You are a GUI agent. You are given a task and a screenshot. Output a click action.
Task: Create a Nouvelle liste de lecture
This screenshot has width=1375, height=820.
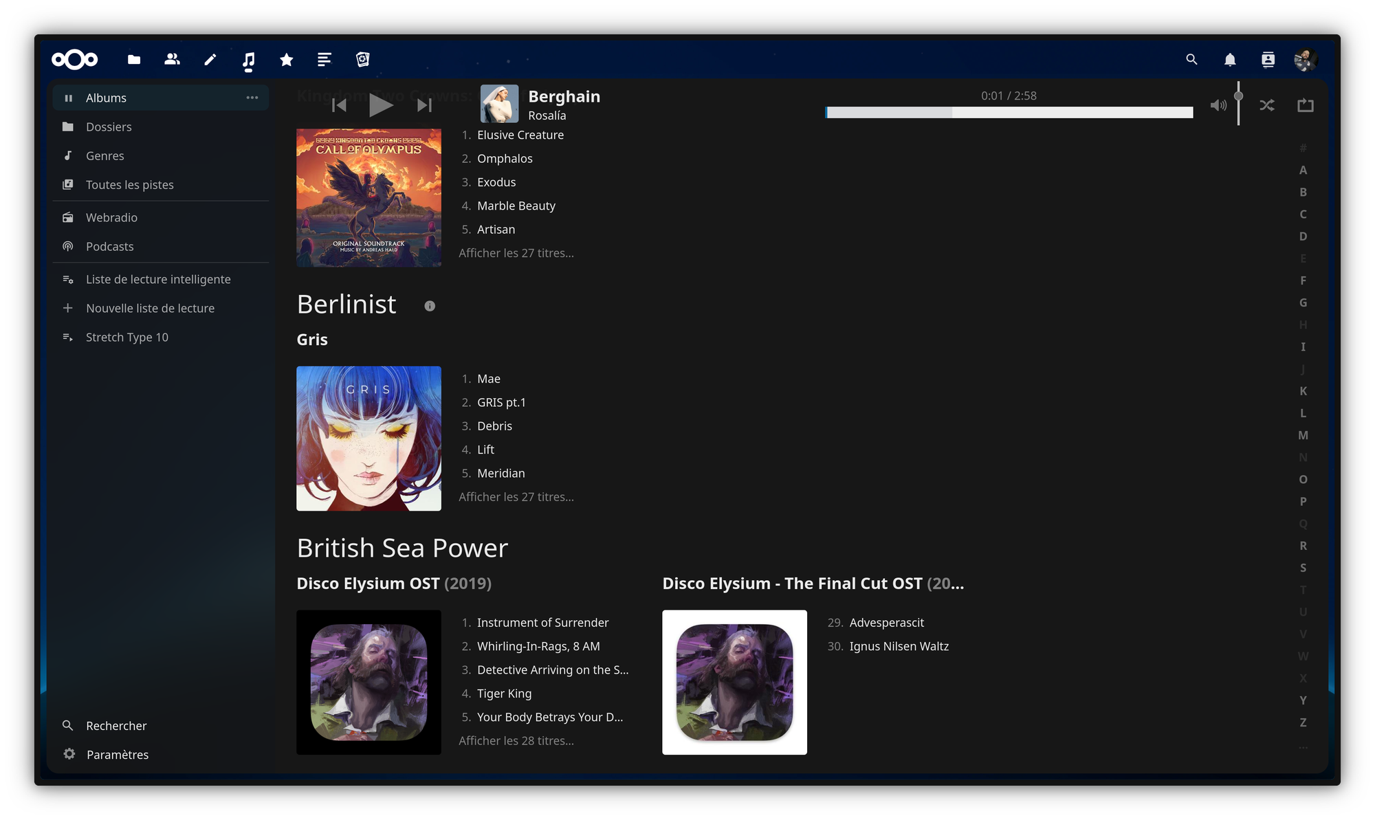(x=150, y=309)
